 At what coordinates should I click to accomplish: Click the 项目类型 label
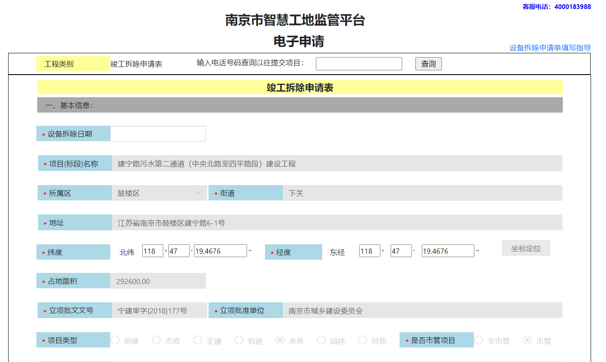(73, 340)
